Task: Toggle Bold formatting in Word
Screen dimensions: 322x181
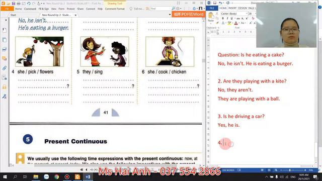Action: [x=223, y=19]
